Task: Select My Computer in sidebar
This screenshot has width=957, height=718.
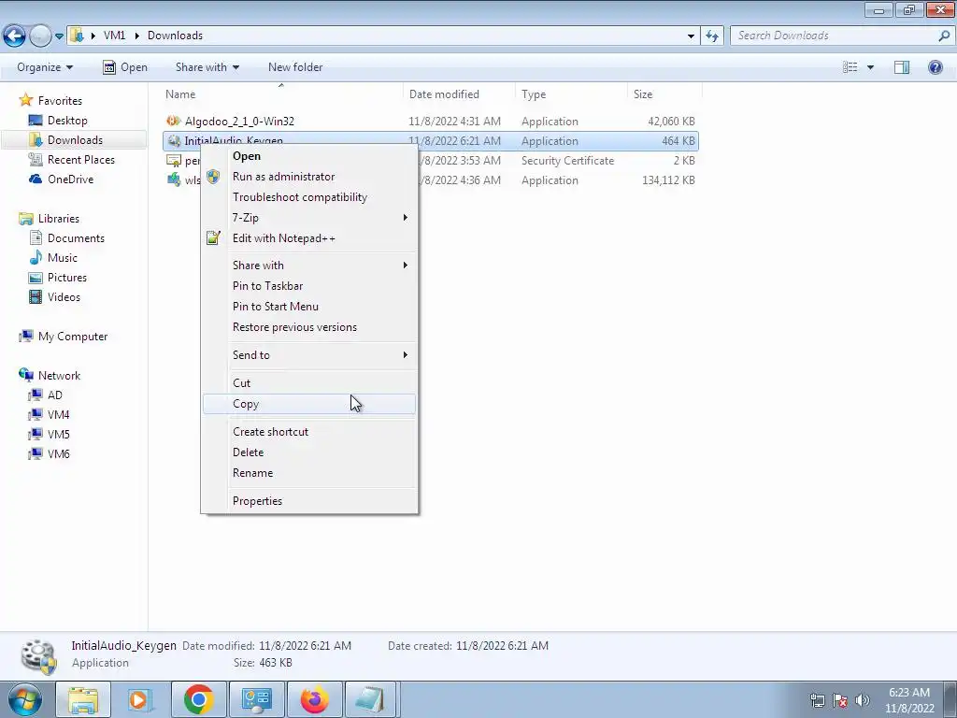Action: 73,337
